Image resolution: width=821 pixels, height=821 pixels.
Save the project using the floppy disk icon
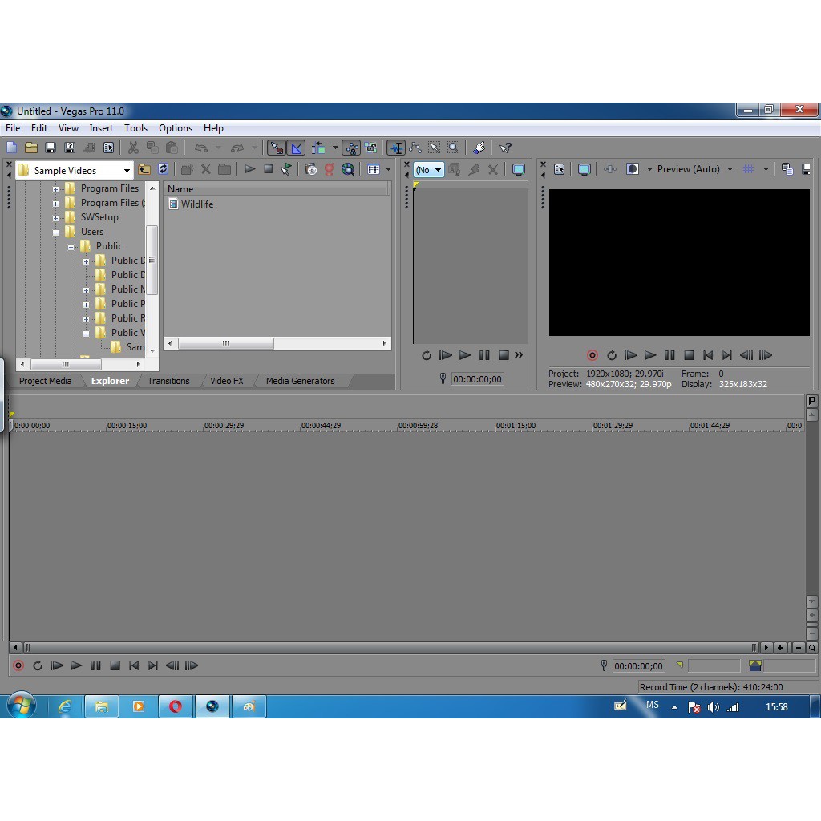tap(51, 148)
